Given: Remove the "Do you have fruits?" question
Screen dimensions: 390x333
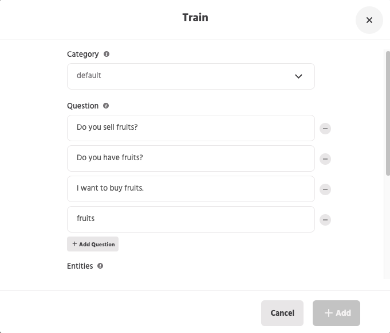Looking at the screenshot, I should tap(325, 159).
